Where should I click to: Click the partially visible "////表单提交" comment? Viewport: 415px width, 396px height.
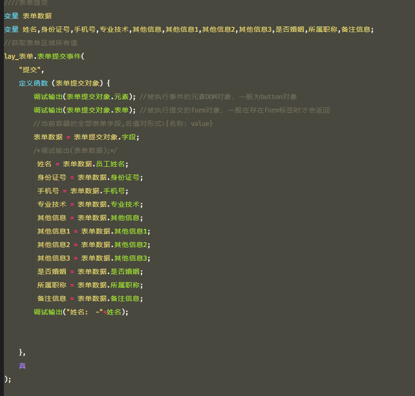click(26, 3)
